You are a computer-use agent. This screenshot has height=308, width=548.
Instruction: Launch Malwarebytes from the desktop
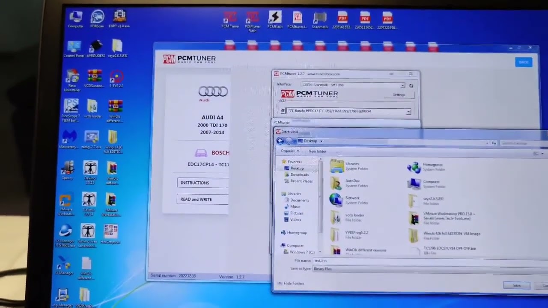point(69,139)
